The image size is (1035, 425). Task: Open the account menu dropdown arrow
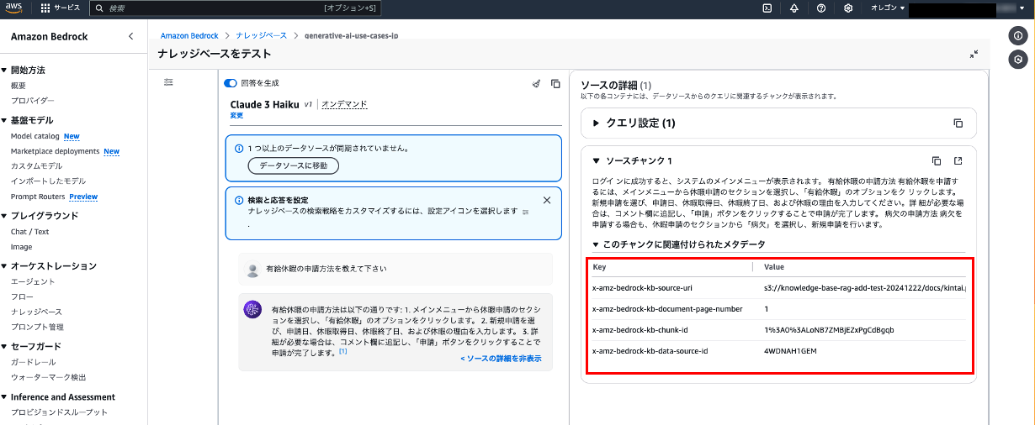pos(1024,8)
